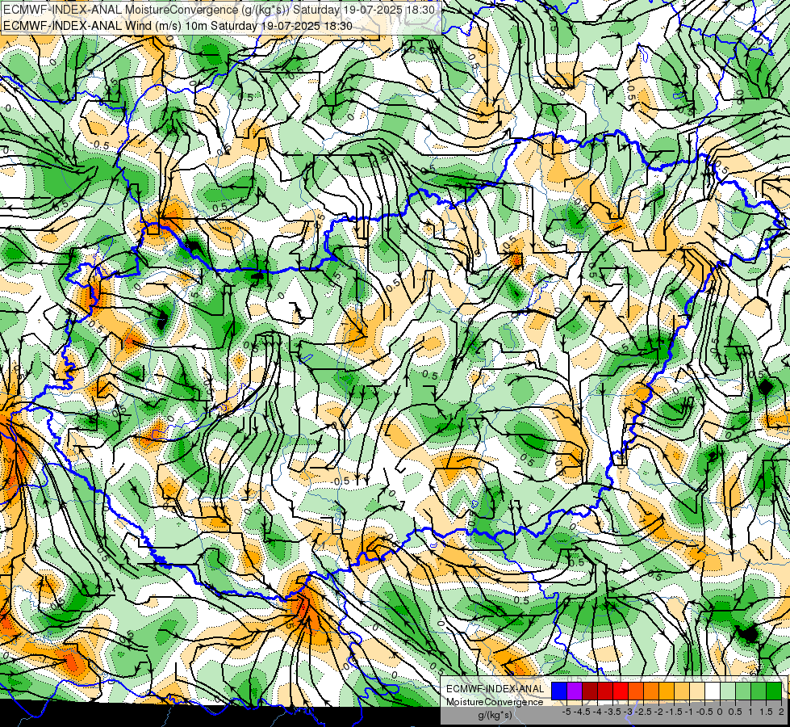Click the Wind (m/s) 10m title line
Image resolution: width=790 pixels, height=727 pixels.
178,26
